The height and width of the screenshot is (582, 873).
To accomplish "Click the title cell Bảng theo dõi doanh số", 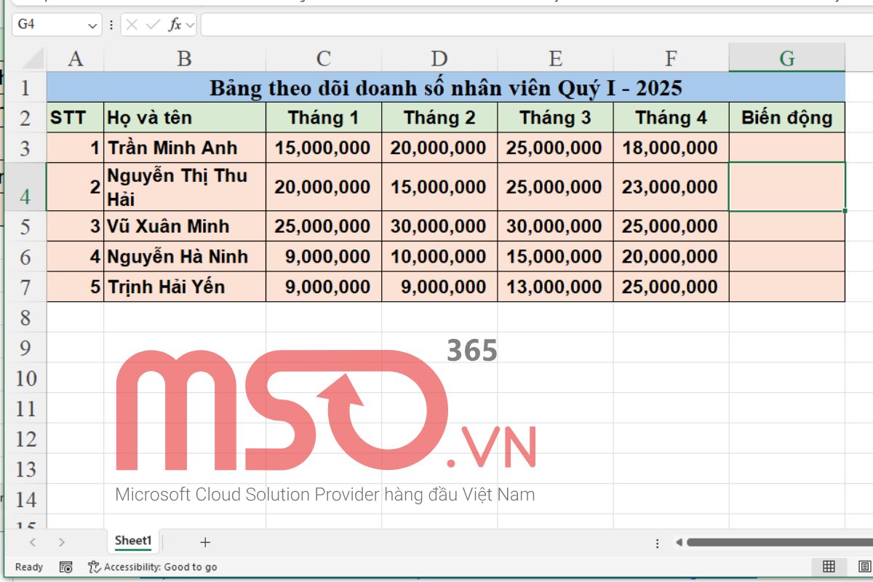I will coord(446,87).
